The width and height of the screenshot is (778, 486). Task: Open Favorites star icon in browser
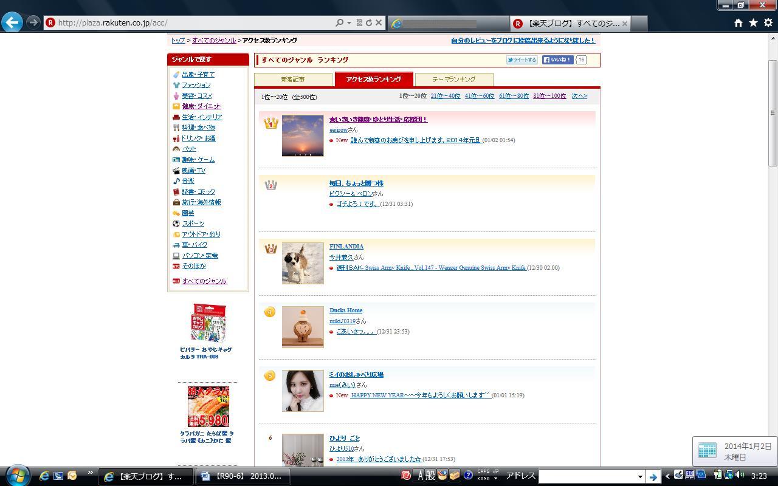click(753, 22)
